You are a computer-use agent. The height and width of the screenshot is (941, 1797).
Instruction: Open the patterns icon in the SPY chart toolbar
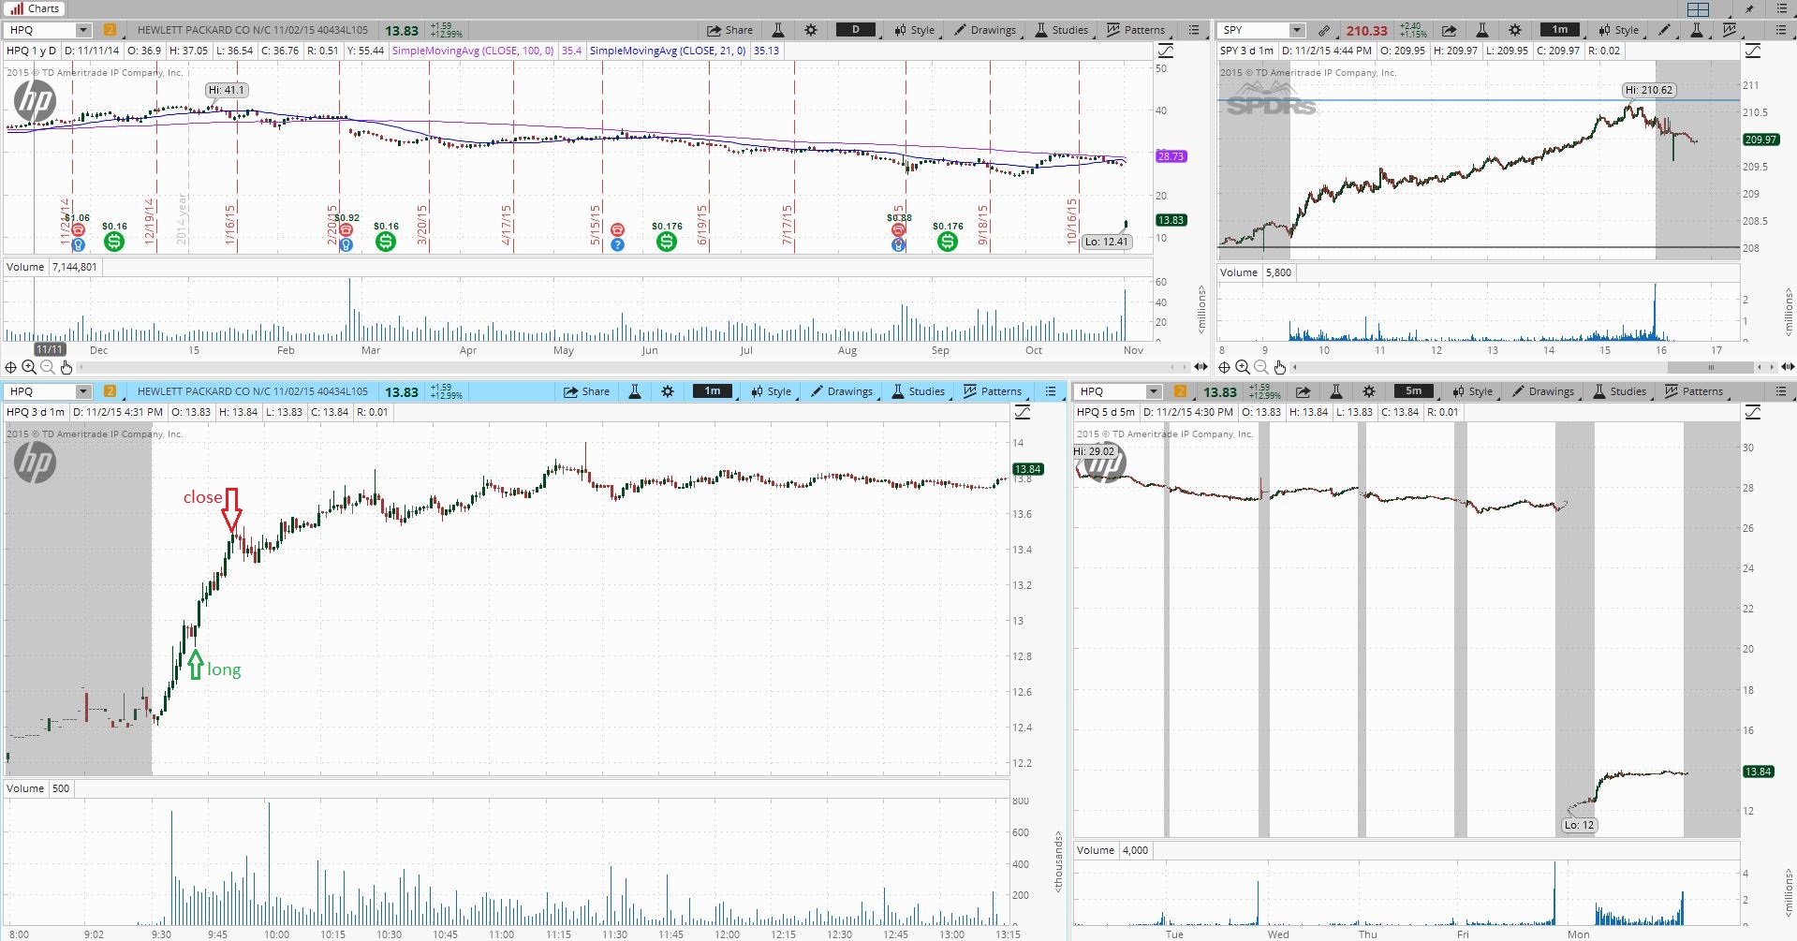click(x=1730, y=30)
